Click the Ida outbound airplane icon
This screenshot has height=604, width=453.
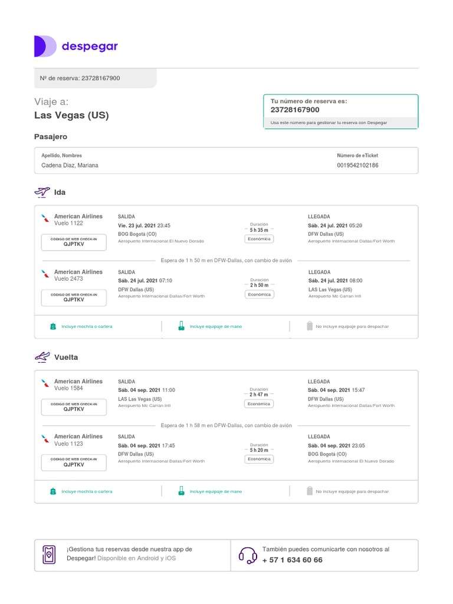(x=42, y=192)
